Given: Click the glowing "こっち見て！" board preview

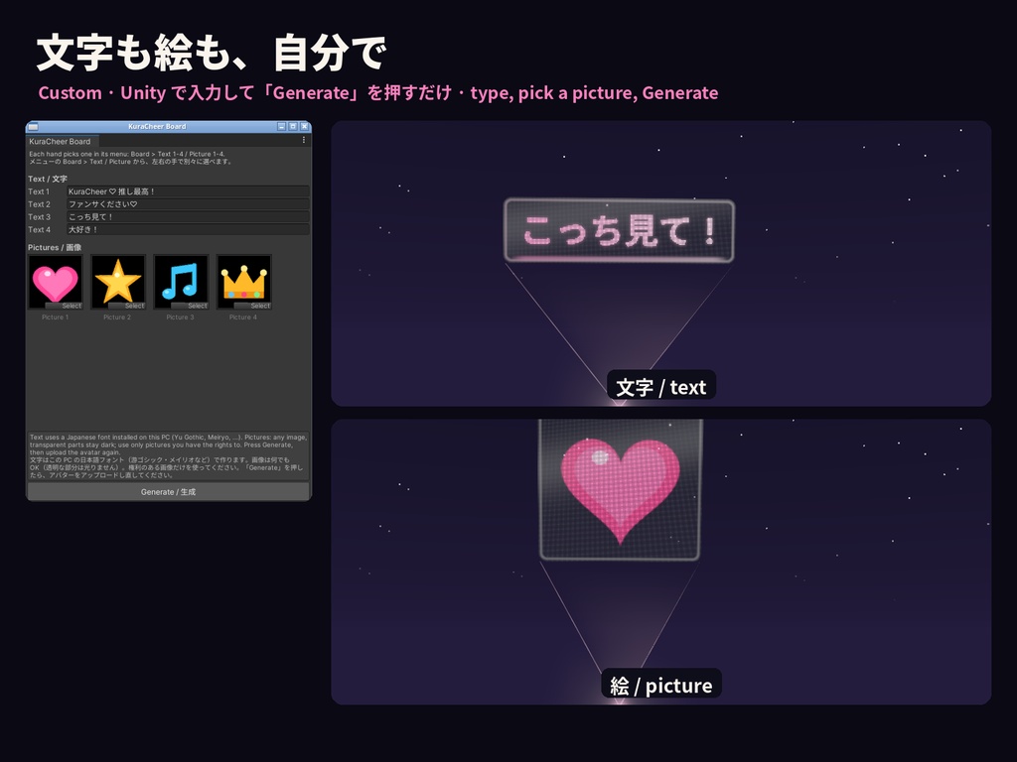Looking at the screenshot, I should coord(620,230).
